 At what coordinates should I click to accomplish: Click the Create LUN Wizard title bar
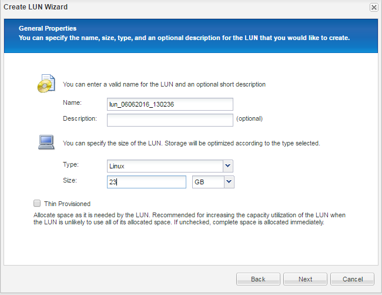176,7
